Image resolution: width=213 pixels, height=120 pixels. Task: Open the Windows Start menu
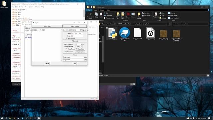point(2,118)
